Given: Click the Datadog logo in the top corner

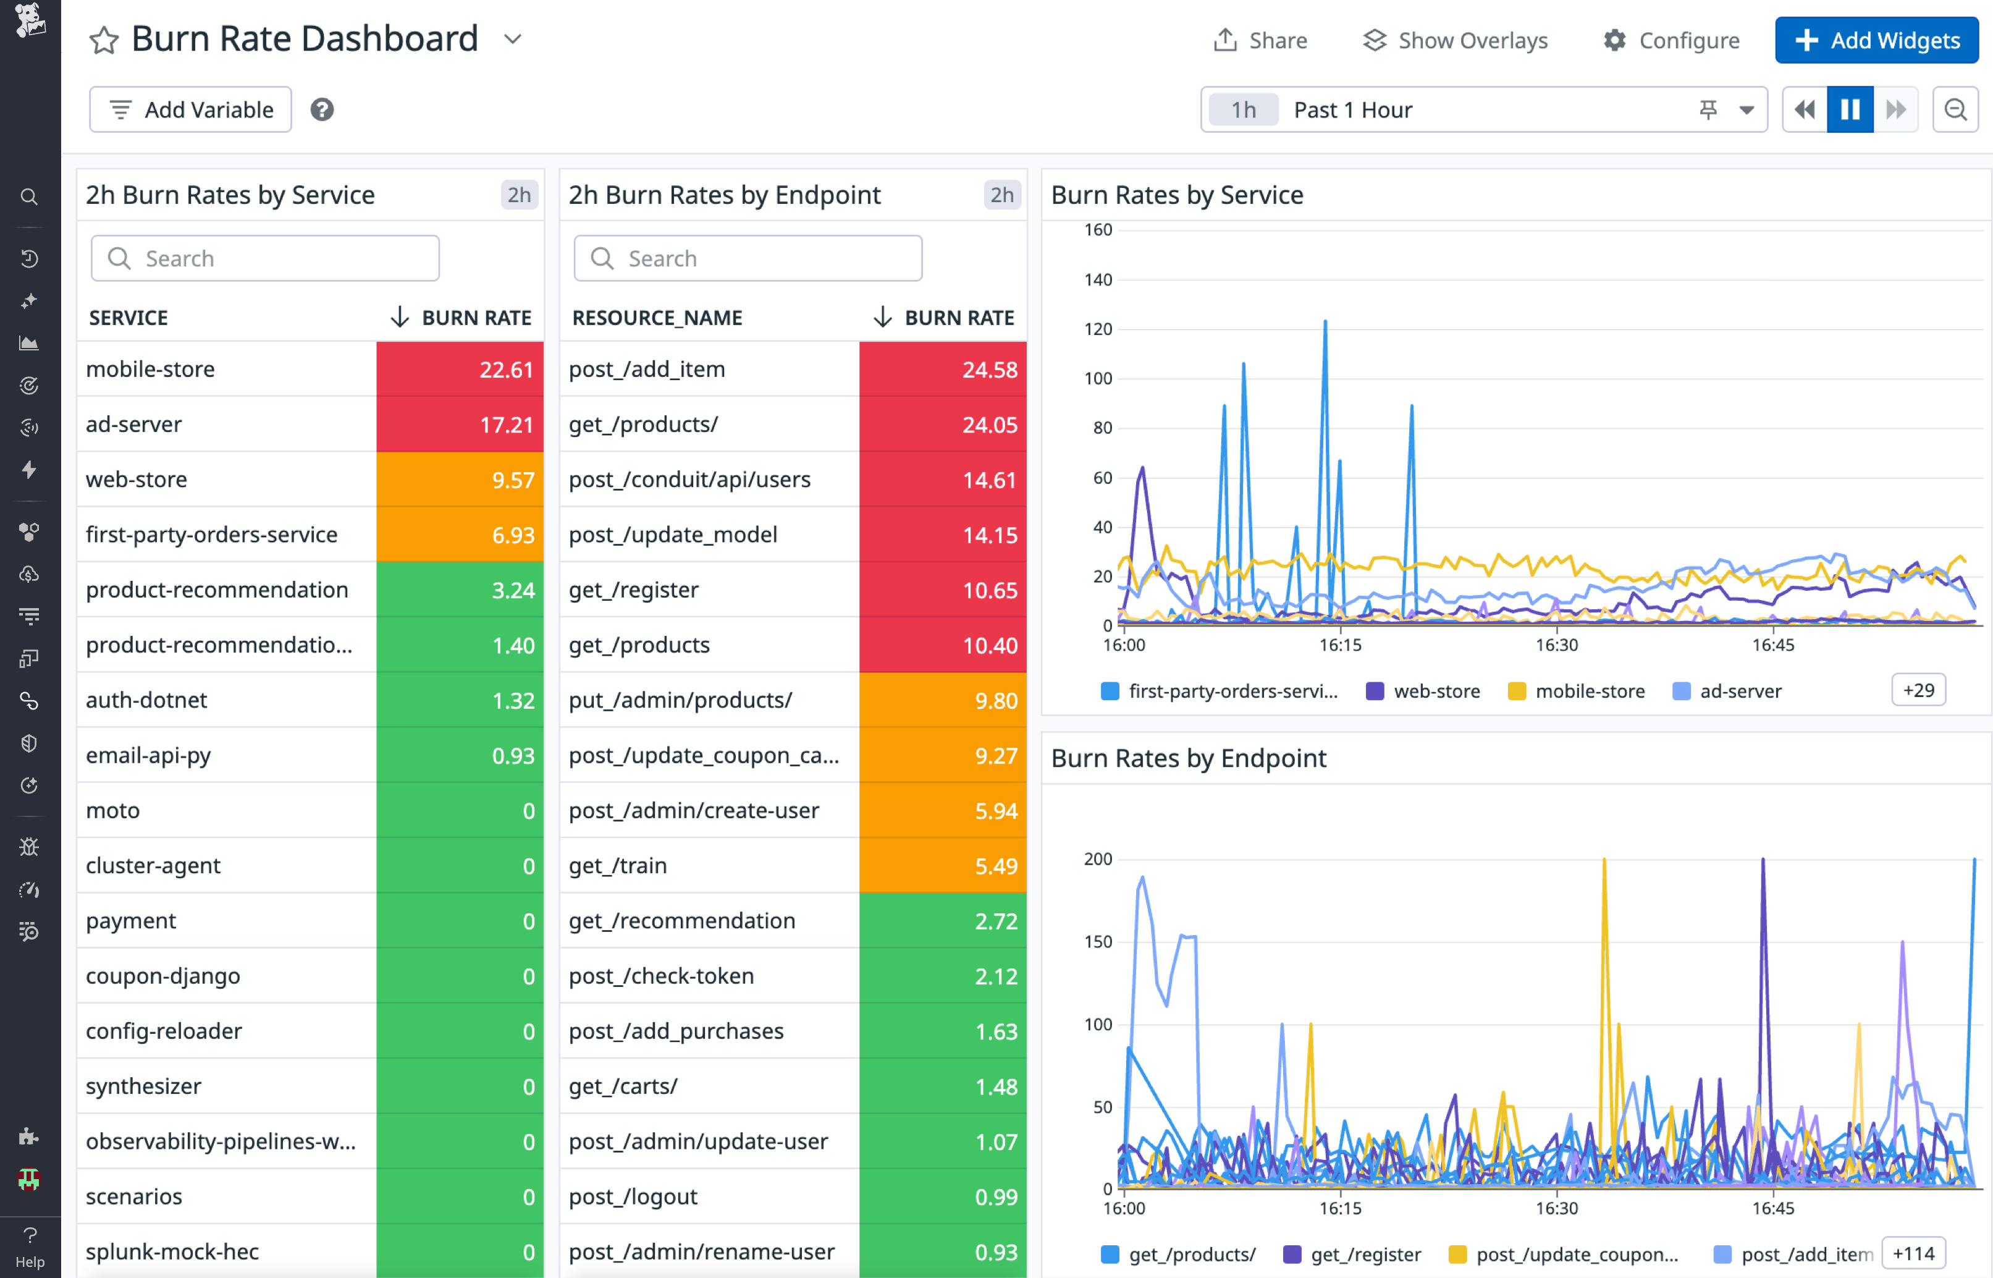Looking at the screenshot, I should pyautogui.click(x=29, y=22).
